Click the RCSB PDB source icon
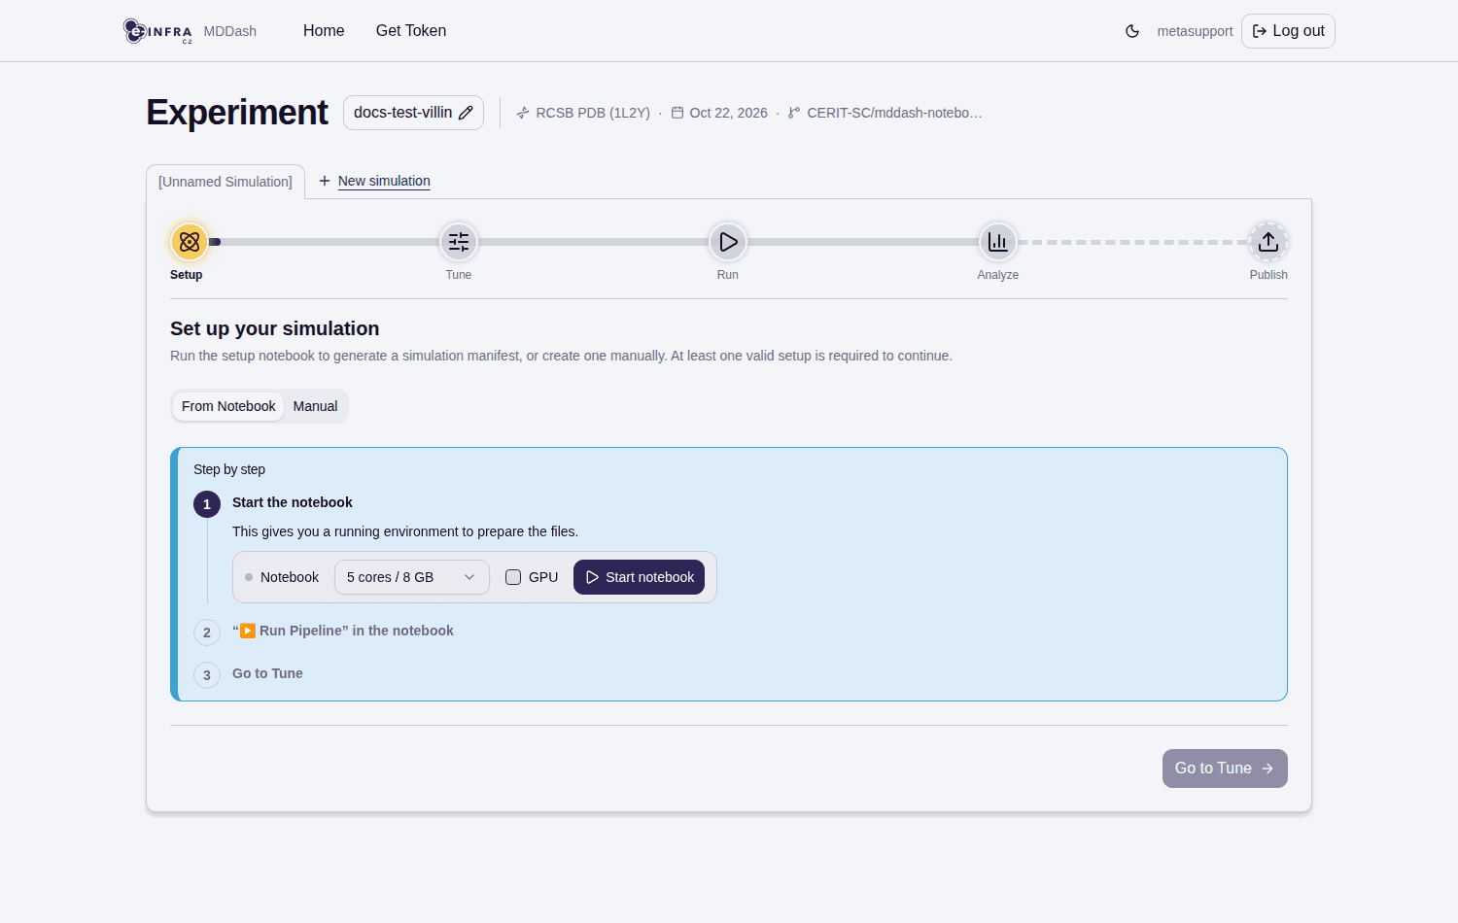This screenshot has height=923, width=1458. [x=523, y=113]
